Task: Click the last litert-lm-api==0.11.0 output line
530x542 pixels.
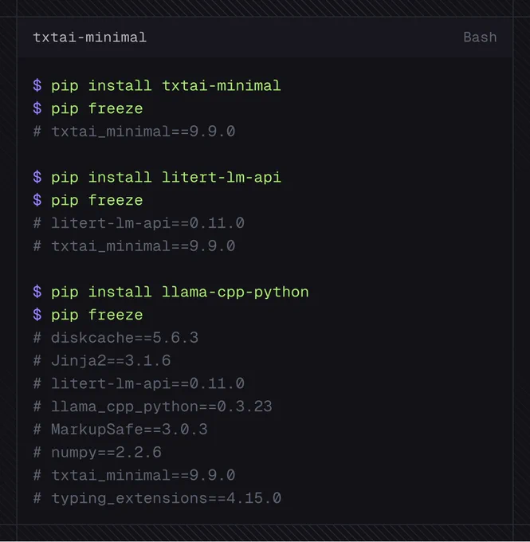Action: tap(139, 383)
